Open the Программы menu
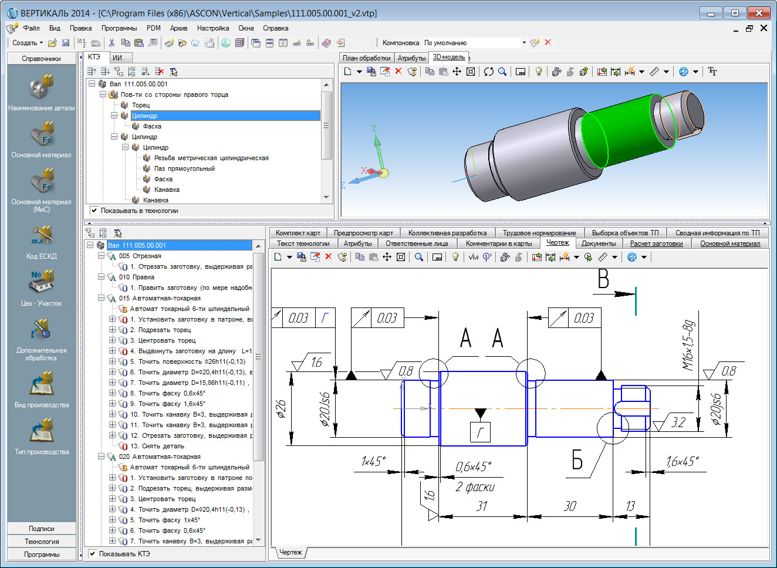Image resolution: width=777 pixels, height=568 pixels. [119, 28]
